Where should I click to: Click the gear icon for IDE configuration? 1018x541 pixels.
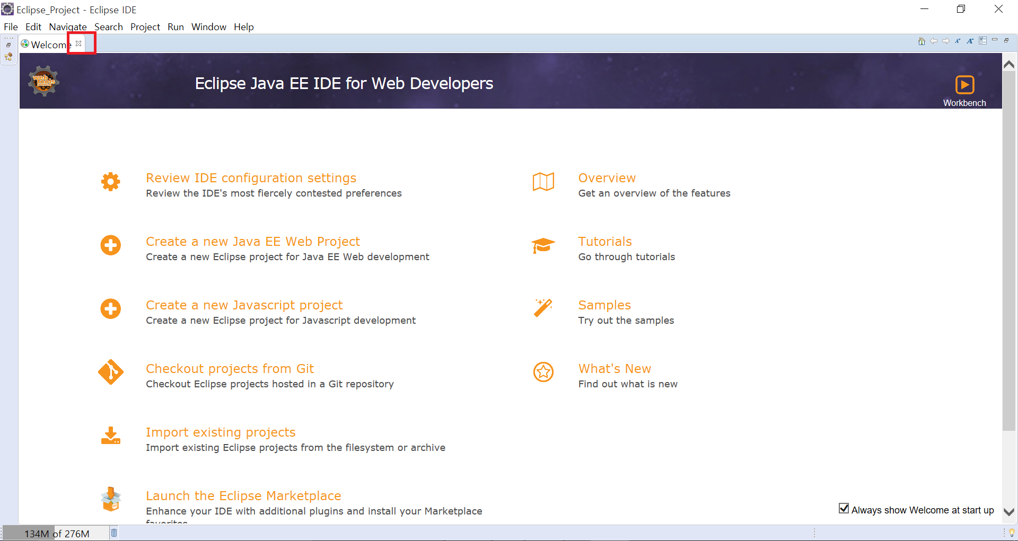coord(110,182)
